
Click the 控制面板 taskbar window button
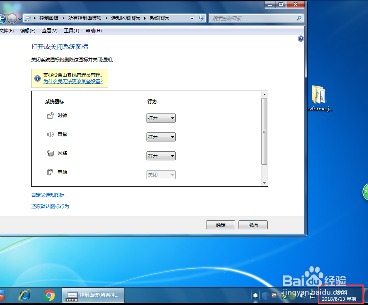click(93, 295)
